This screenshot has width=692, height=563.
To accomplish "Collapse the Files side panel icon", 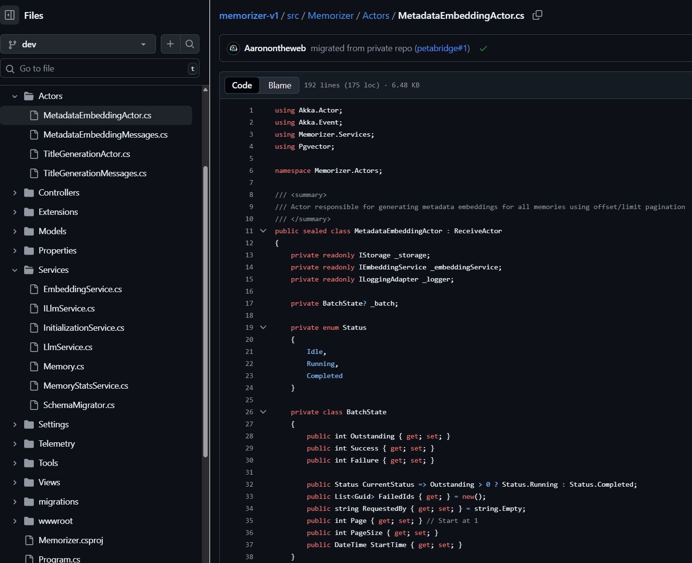I will coord(10,15).
